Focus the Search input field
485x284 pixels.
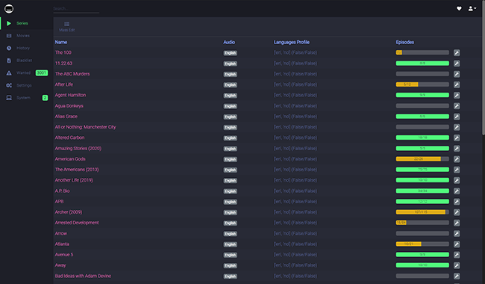click(76, 9)
